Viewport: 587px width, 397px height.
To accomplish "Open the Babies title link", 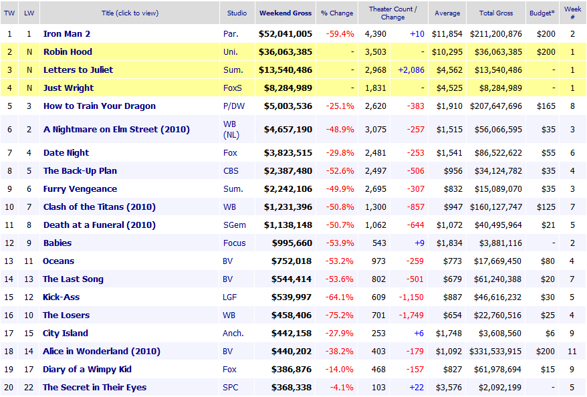I will click(57, 243).
